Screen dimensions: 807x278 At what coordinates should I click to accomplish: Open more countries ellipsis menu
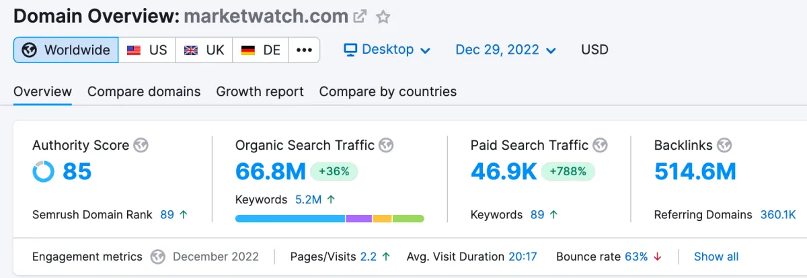(305, 50)
